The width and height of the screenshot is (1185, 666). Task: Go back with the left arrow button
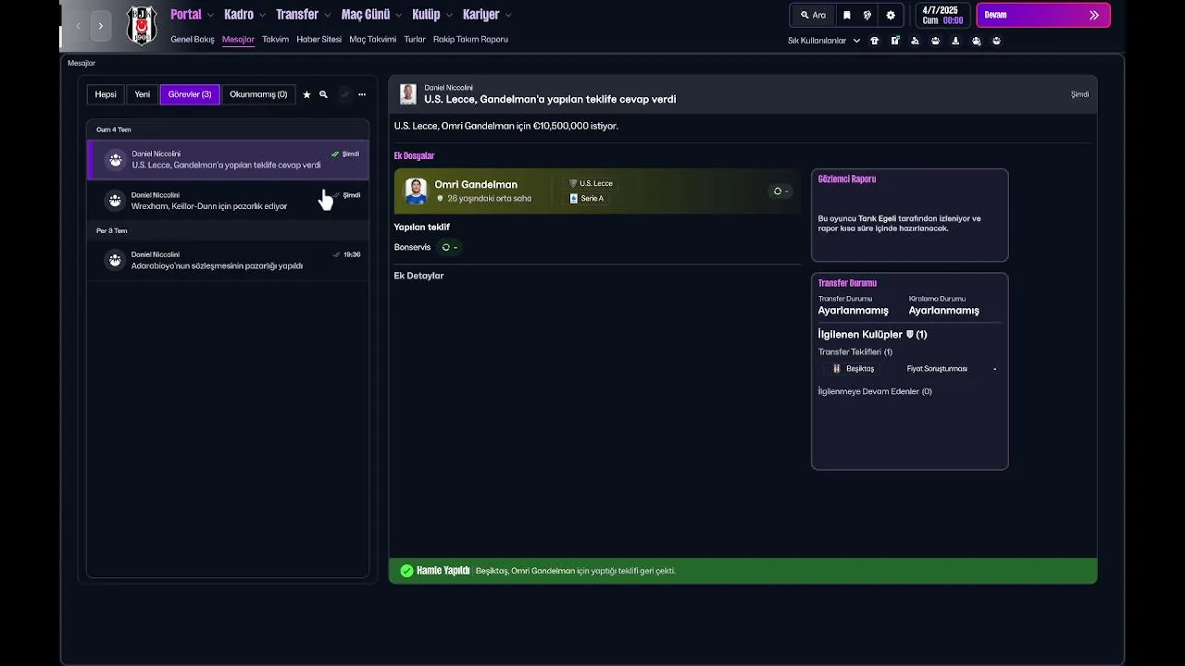(78, 26)
